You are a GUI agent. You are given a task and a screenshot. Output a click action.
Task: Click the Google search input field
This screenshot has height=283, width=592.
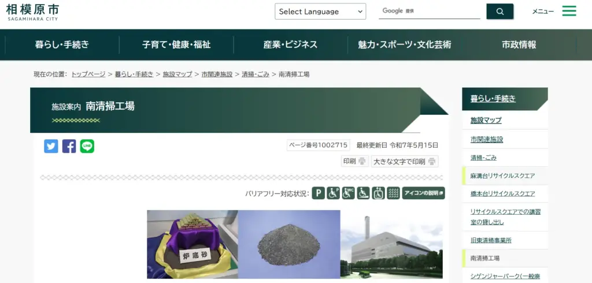coord(430,12)
